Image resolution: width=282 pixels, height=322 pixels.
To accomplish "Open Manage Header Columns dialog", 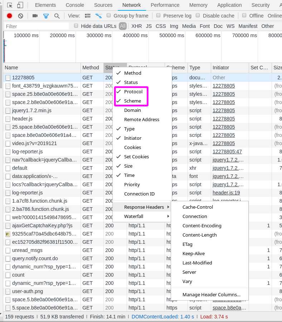I will (x=210, y=295).
